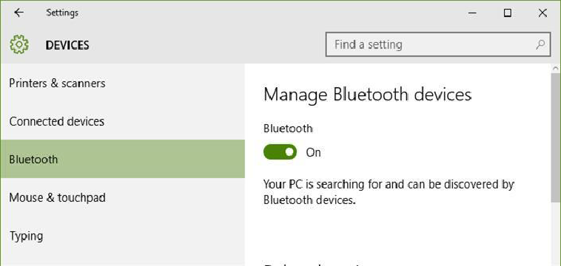Click the PC searching status text

click(x=389, y=192)
